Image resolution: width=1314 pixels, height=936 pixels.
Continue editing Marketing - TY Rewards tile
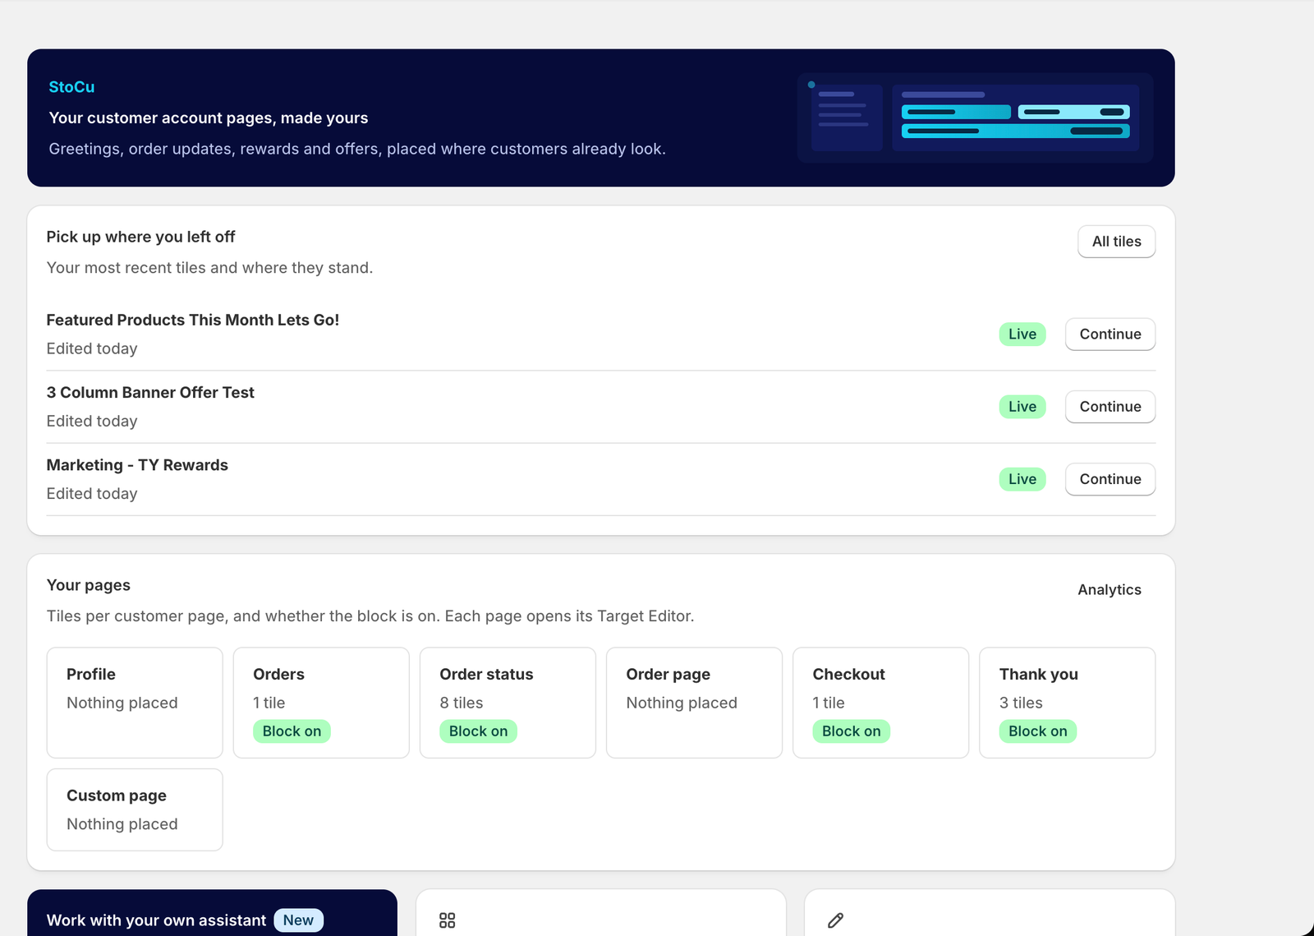click(1110, 479)
